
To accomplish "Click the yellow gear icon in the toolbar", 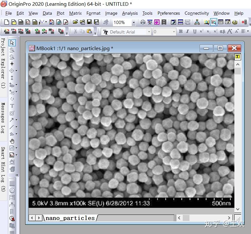I will (235, 22).
